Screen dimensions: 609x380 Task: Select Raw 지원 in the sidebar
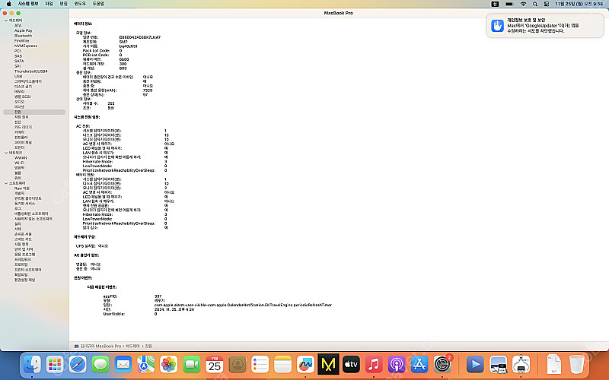coord(22,188)
